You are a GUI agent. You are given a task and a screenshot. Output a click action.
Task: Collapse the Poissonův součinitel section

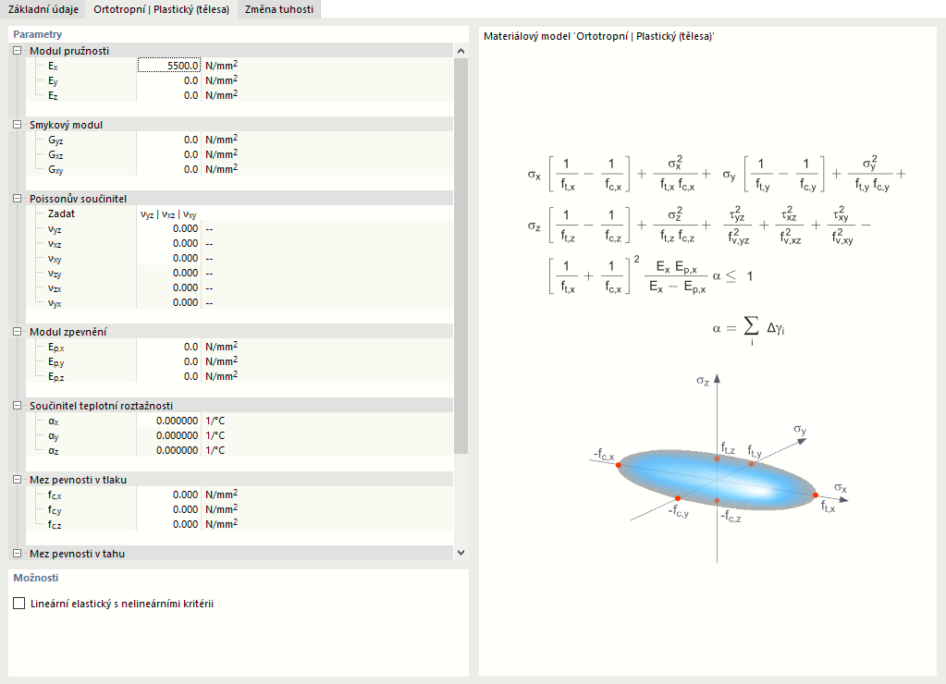point(18,199)
